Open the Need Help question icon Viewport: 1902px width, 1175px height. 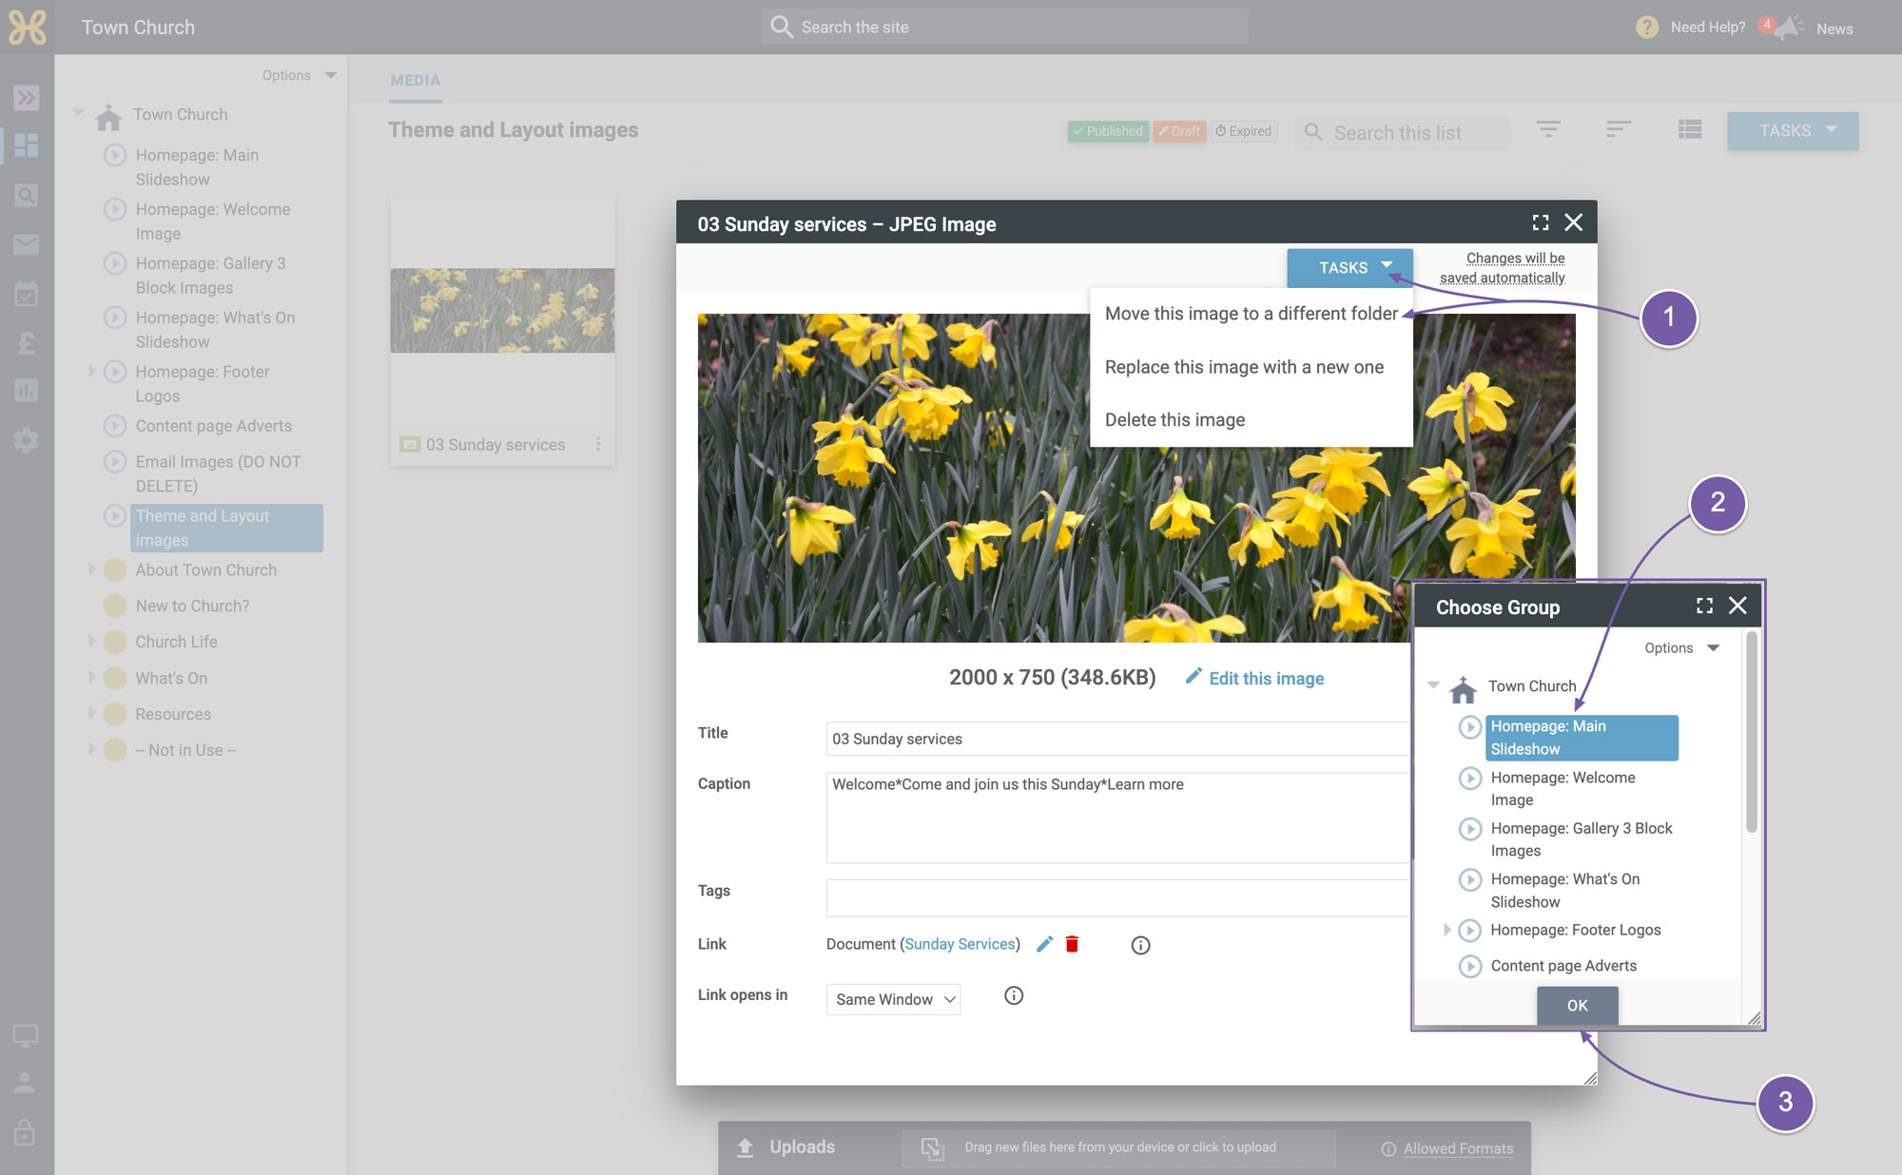point(1647,28)
